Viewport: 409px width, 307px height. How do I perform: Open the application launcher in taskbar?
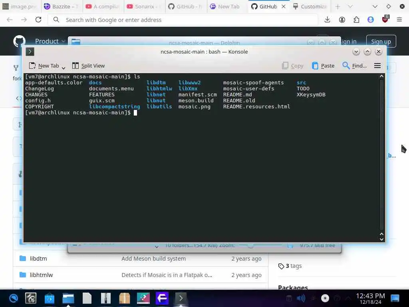(x=14, y=298)
